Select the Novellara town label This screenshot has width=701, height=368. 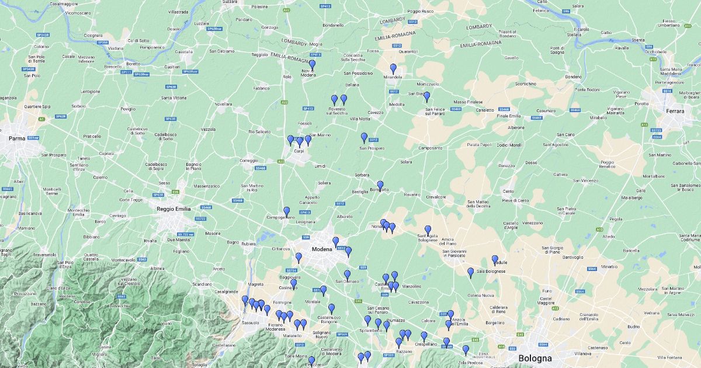coord(224,104)
